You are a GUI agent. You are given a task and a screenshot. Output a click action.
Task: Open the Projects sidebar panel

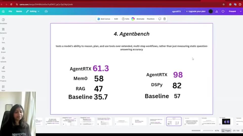click(x=3, y=79)
